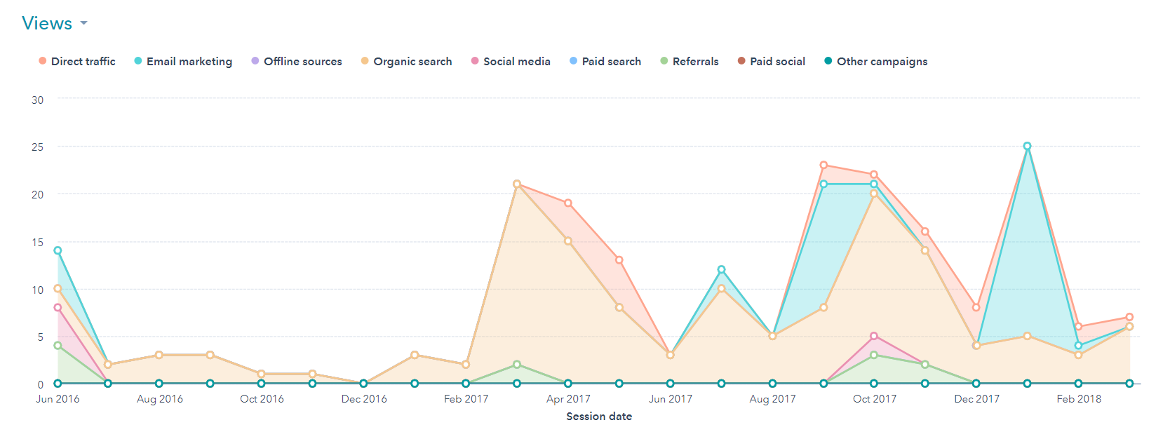
Task: Click the Session date axis title
Action: click(x=599, y=417)
